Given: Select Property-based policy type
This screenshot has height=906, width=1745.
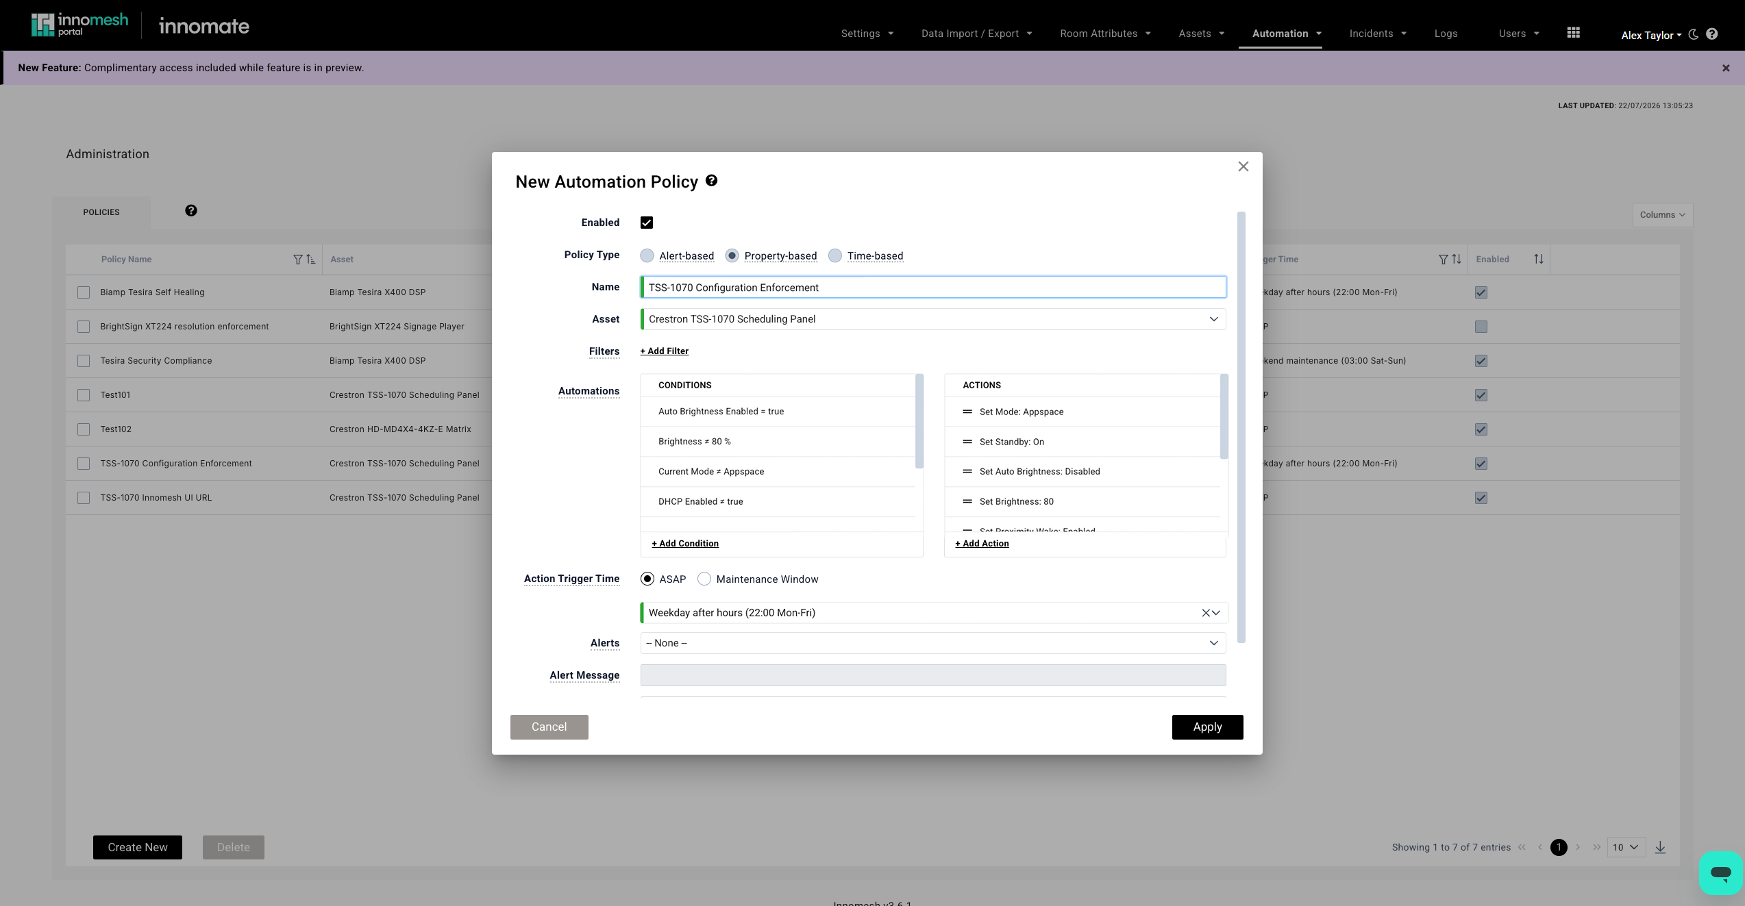Looking at the screenshot, I should pos(732,255).
